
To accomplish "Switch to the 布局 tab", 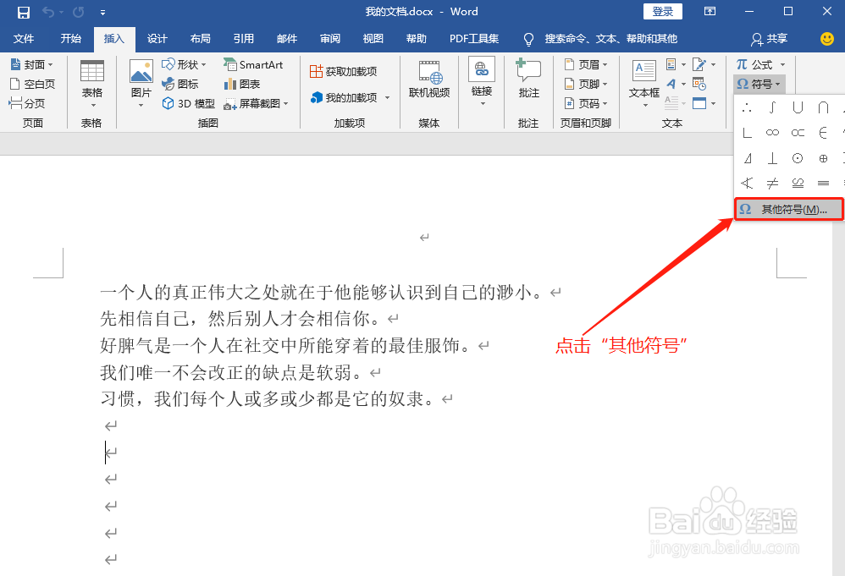I will tap(200, 39).
